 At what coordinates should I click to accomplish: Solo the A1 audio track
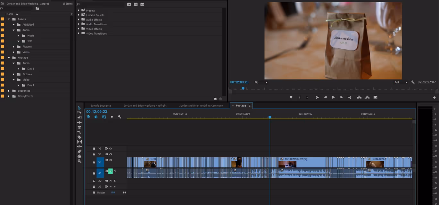tap(115, 171)
